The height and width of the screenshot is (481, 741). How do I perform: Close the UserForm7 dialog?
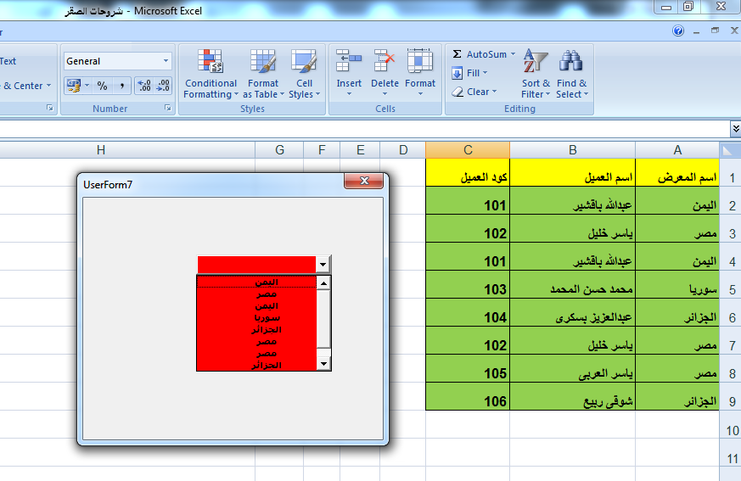363,181
